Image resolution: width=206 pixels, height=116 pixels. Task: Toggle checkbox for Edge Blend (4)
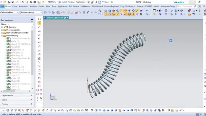tap(8, 50)
